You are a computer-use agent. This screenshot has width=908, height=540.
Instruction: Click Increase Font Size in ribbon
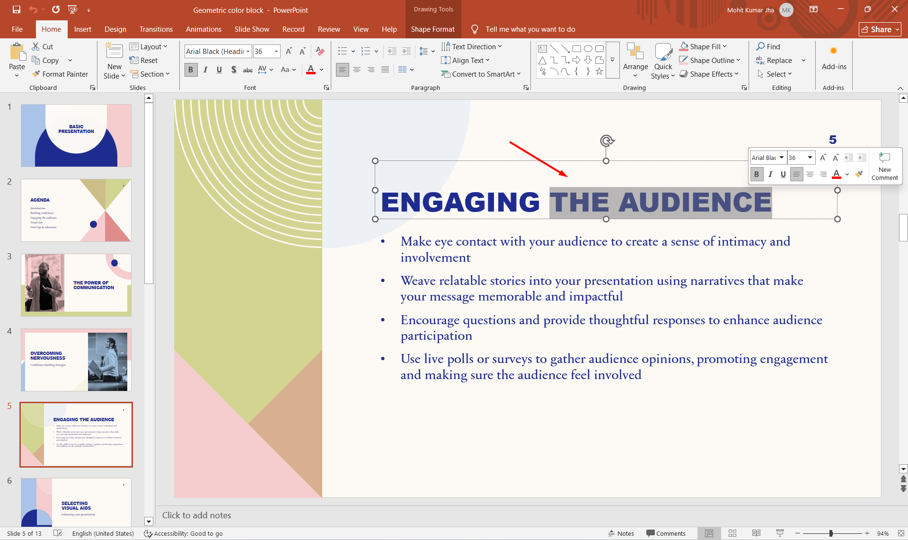click(289, 51)
